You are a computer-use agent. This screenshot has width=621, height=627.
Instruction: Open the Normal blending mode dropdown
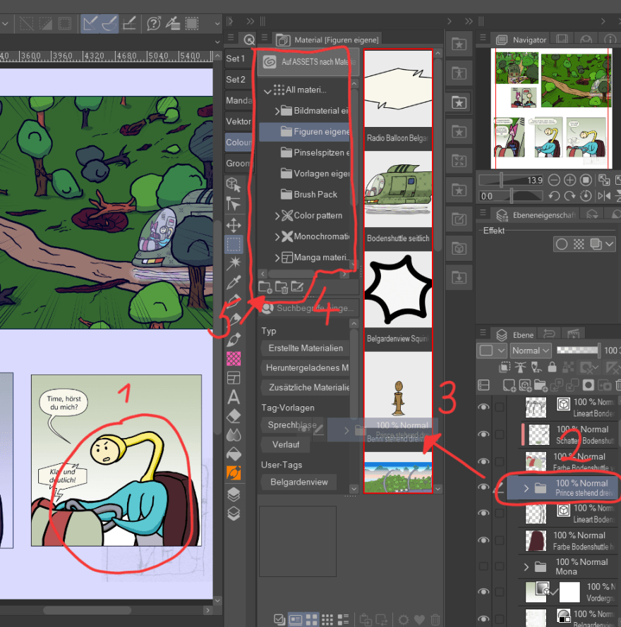pyautogui.click(x=531, y=351)
